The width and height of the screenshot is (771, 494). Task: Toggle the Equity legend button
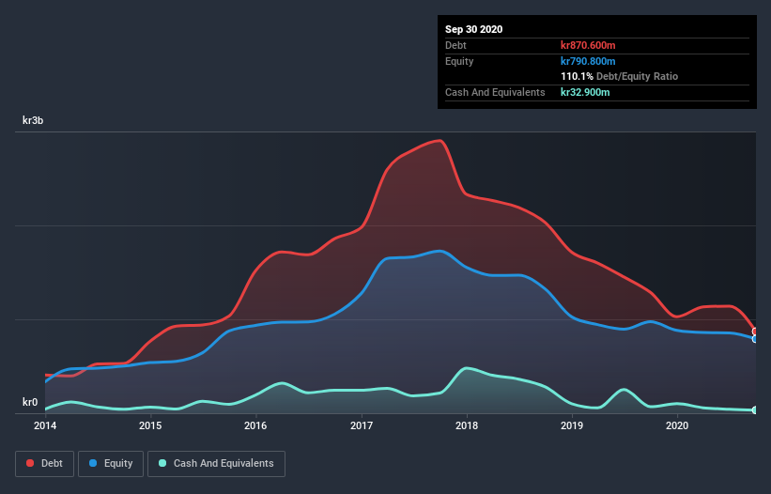111,464
